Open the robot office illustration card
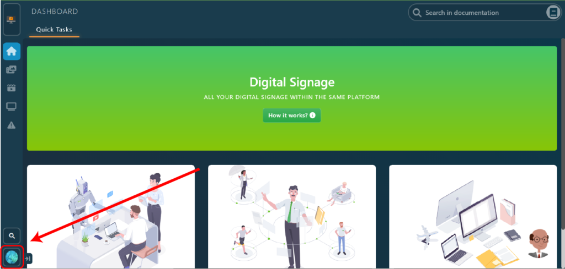This screenshot has width=565, height=269. [111, 217]
